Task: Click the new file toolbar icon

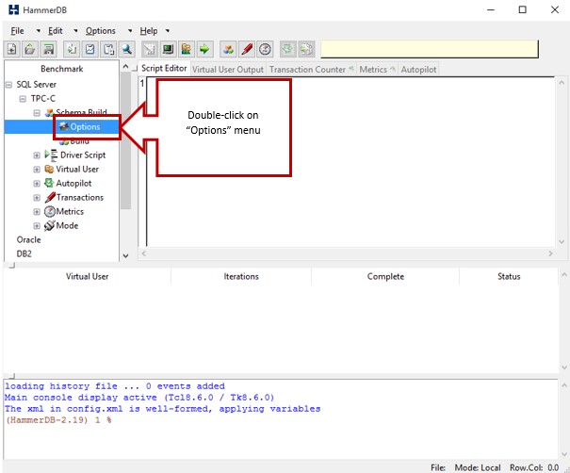Action: 12,49
